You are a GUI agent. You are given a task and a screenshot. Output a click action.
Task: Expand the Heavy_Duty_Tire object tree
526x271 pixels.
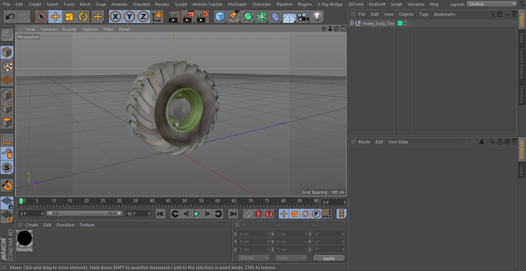[x=352, y=23]
